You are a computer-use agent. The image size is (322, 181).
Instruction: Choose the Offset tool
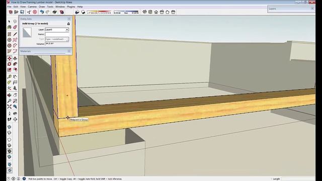coord(15,70)
